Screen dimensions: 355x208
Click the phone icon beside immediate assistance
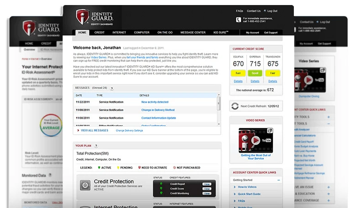238,20
